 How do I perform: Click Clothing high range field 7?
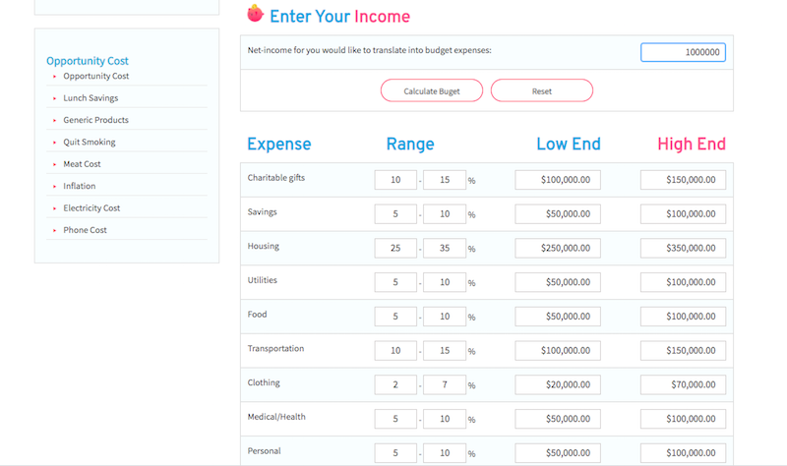coord(445,384)
